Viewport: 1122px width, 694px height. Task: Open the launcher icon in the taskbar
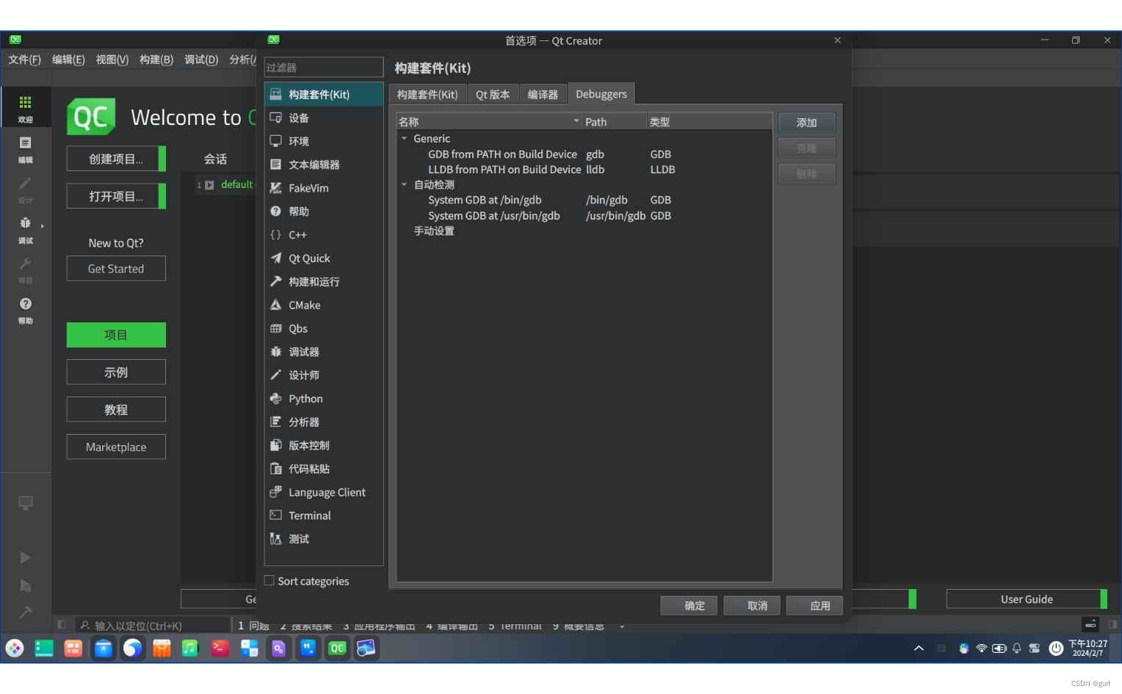pos(15,648)
